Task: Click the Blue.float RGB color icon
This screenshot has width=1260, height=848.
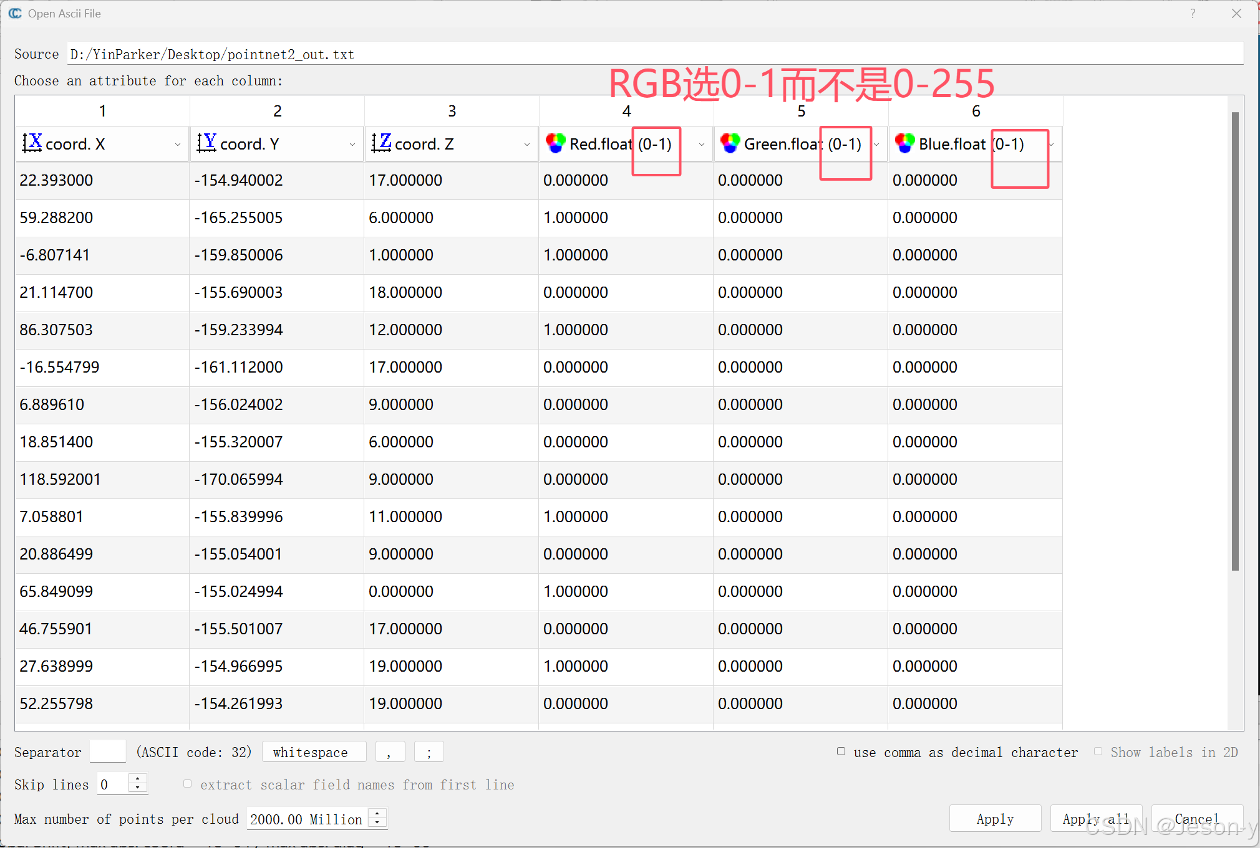Action: click(x=904, y=143)
